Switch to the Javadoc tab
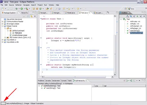The width and height of the screenshot is (147, 105). tap(48, 81)
